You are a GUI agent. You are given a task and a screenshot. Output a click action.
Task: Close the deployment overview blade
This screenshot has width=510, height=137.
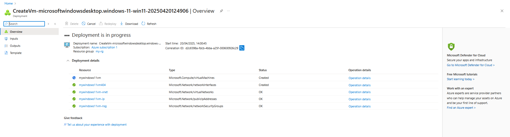click(502, 11)
